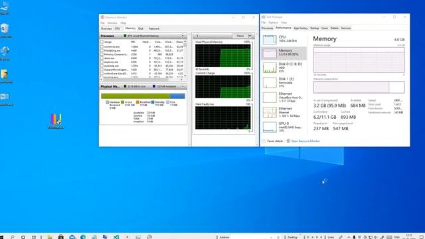Screen dimensions: 425x239
Task: Open Microsoft Edge from taskbar
Action: 83,237
